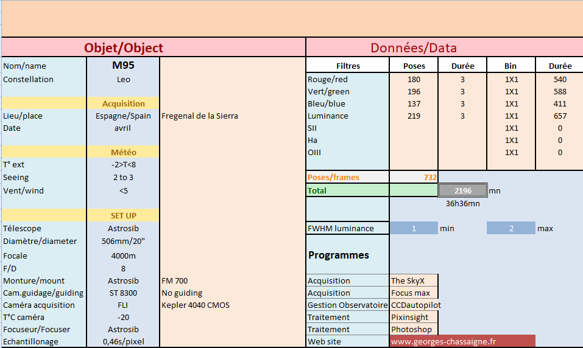Click the Filtres column header
Image resolution: width=583 pixels, height=348 pixels.
[x=347, y=65]
